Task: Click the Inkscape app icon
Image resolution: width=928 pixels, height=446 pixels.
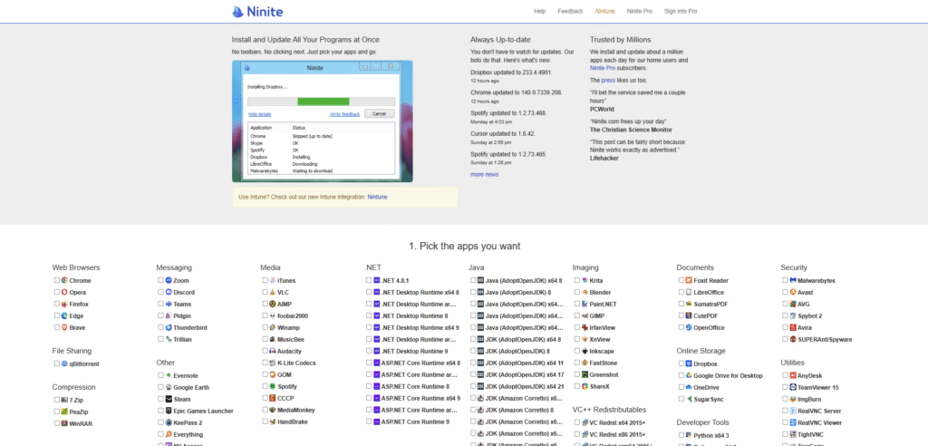Action: pos(585,351)
